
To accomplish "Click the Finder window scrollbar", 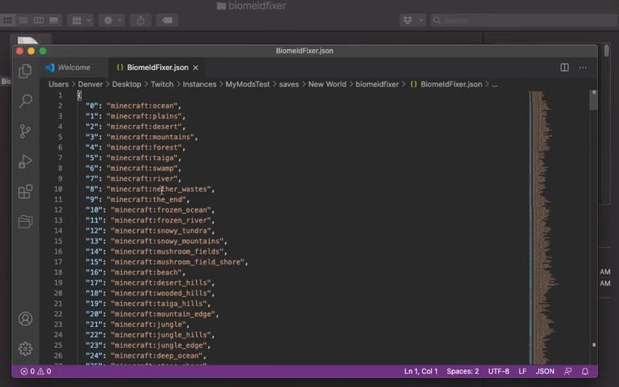I will coord(606,51).
